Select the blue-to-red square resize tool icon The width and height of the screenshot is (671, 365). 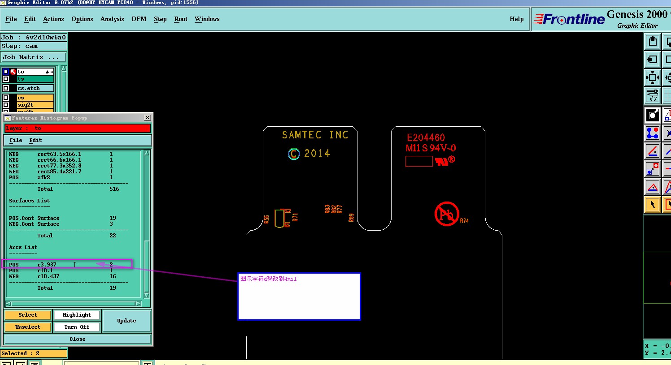pos(653,169)
